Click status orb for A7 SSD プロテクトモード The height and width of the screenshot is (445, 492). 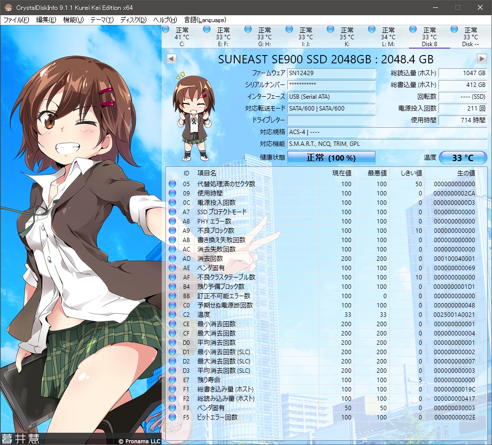click(172, 212)
